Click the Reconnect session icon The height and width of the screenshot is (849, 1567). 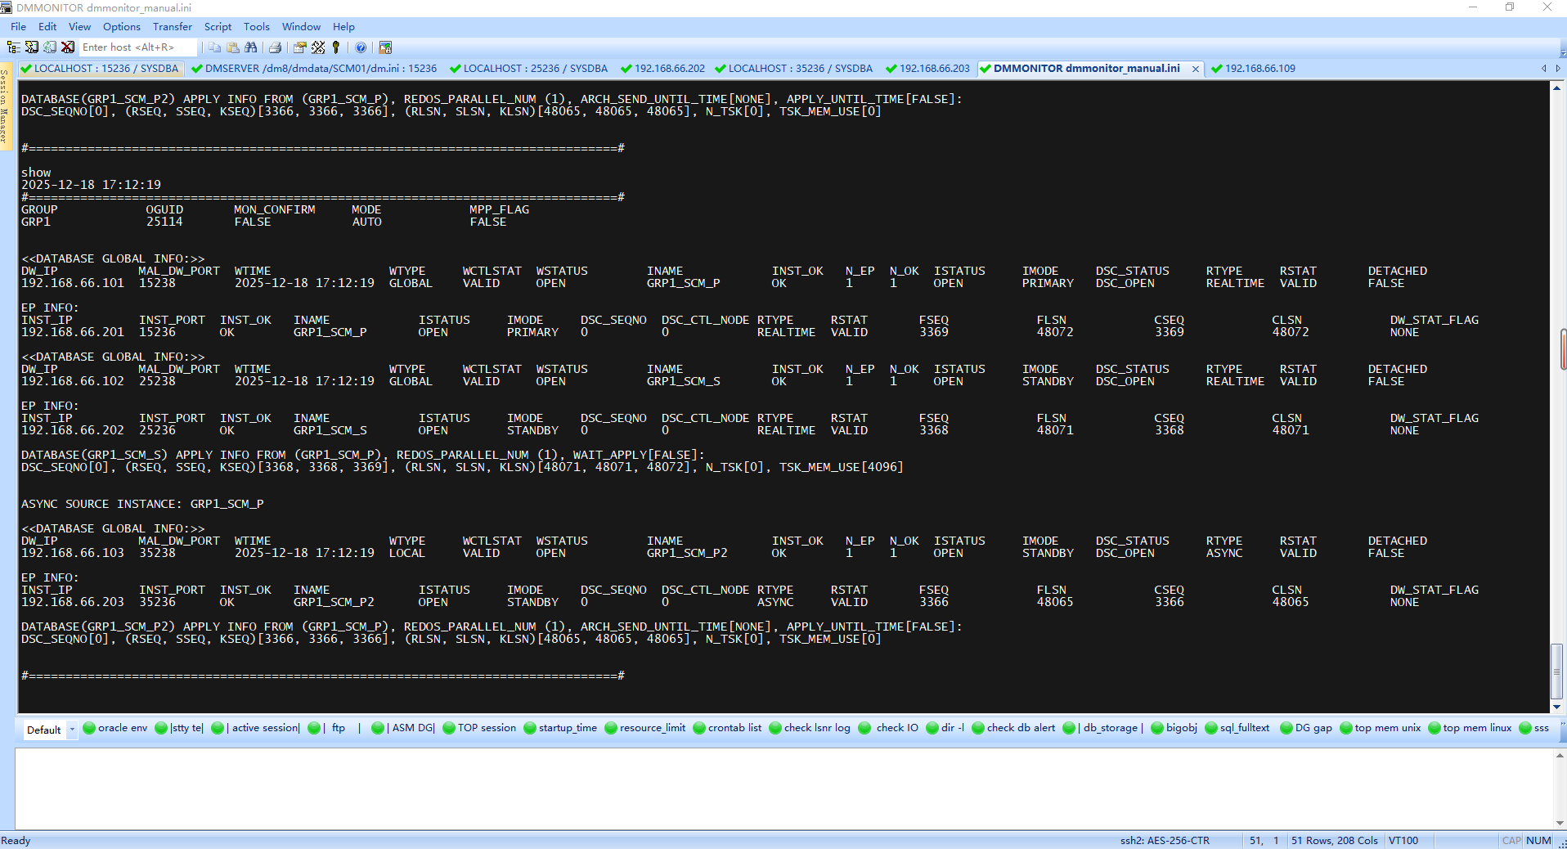[x=50, y=47]
